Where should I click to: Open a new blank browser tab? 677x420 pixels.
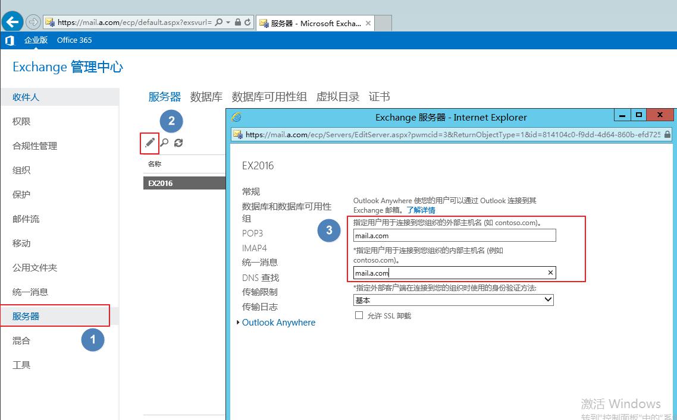coord(383,23)
